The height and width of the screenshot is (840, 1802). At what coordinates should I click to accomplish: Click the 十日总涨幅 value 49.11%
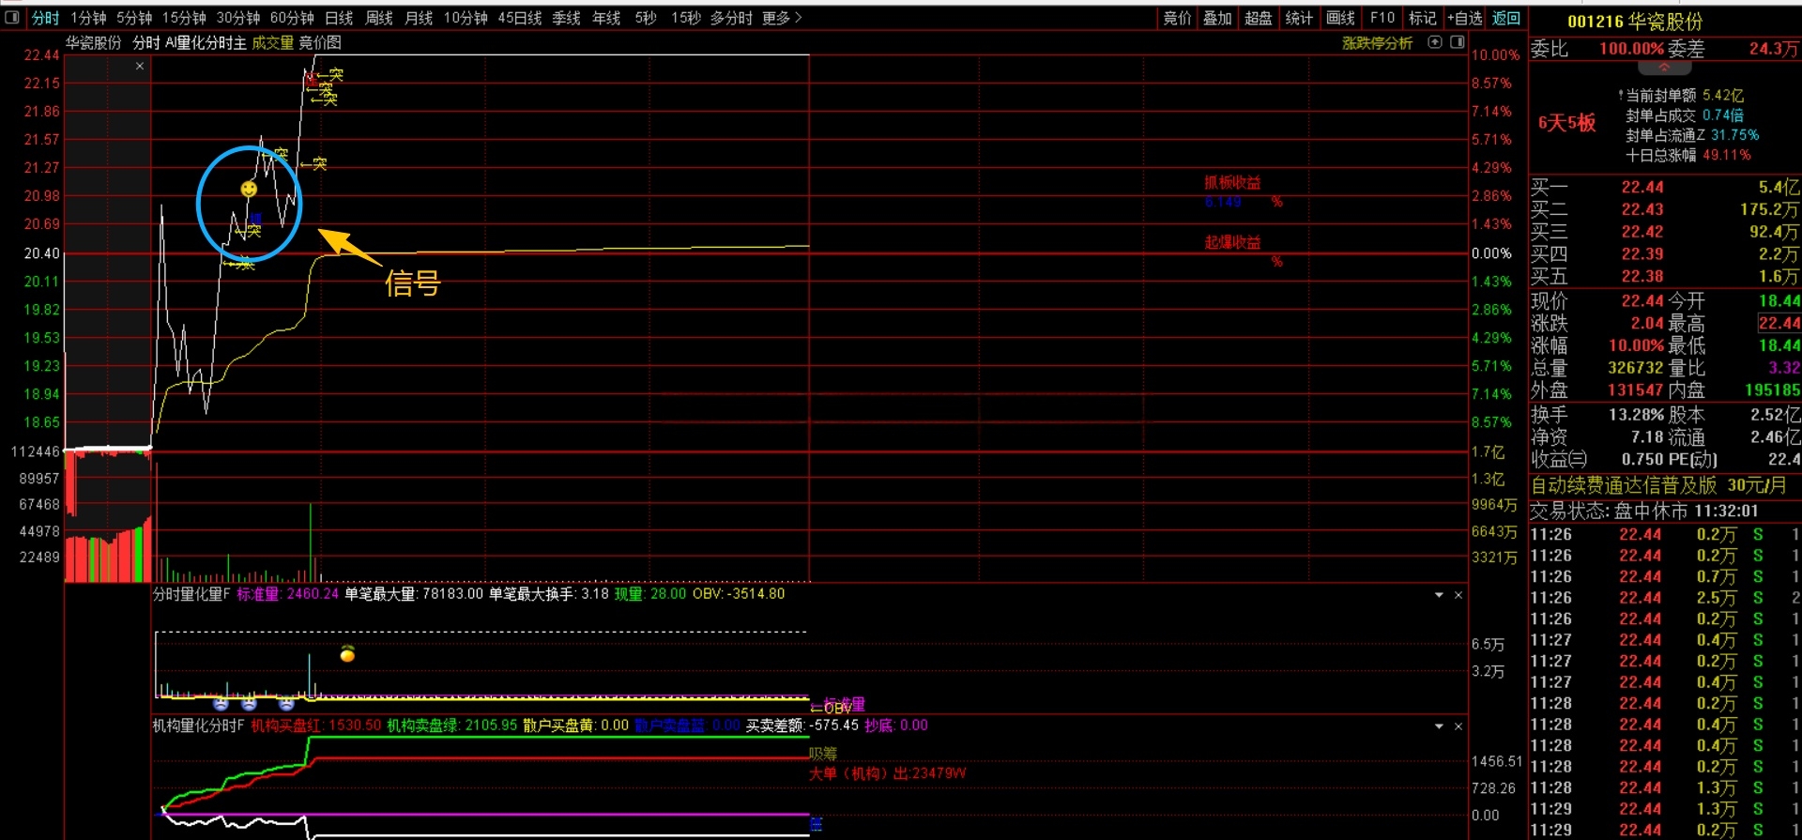point(1727,156)
